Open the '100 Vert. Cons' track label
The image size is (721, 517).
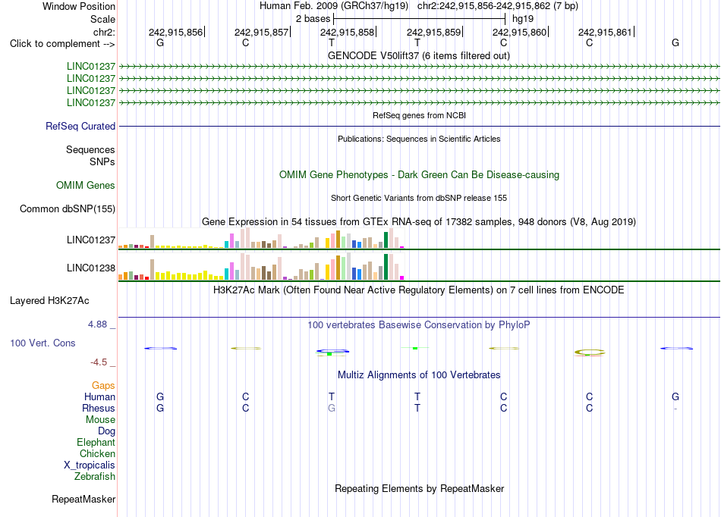[x=43, y=343]
